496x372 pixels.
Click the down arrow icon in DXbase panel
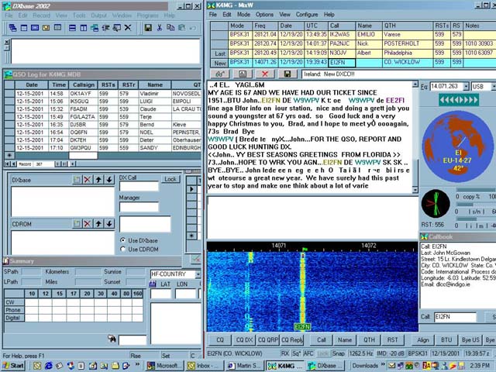click(109, 180)
